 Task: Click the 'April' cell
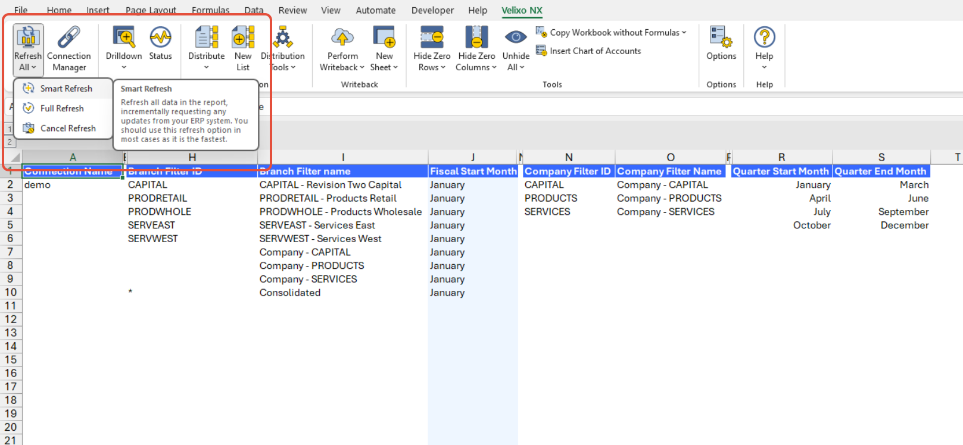point(781,198)
